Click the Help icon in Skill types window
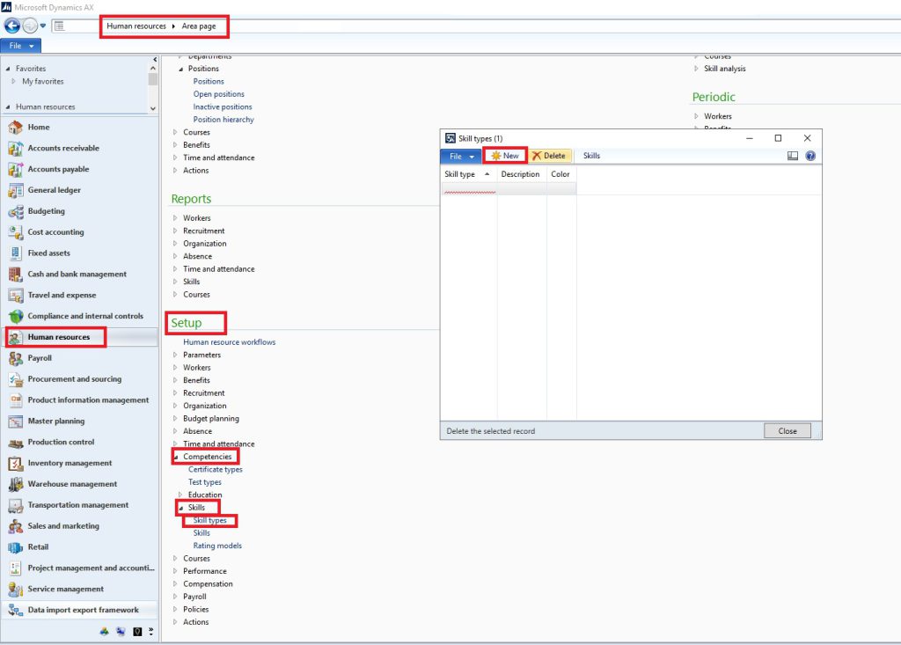 coord(810,156)
